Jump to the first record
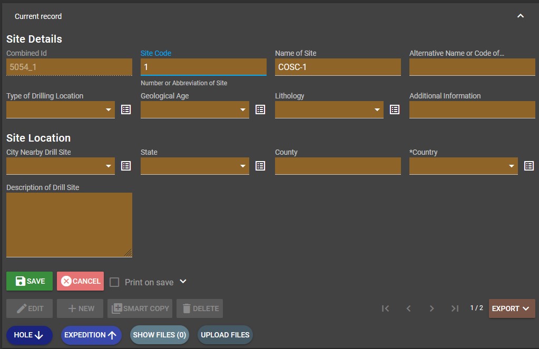The height and width of the screenshot is (349, 539). pos(385,308)
